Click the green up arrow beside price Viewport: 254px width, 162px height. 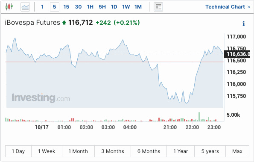[x=64, y=23]
